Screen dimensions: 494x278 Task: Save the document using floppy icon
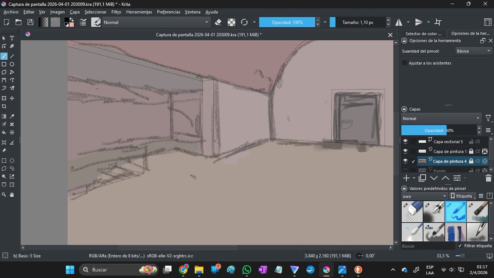click(30, 22)
